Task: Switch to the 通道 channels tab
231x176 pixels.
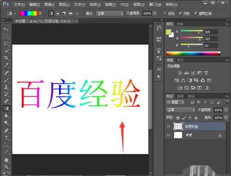Action: pos(180,96)
